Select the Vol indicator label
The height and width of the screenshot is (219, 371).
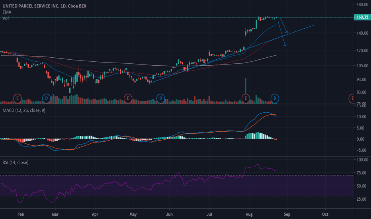coord(6,18)
